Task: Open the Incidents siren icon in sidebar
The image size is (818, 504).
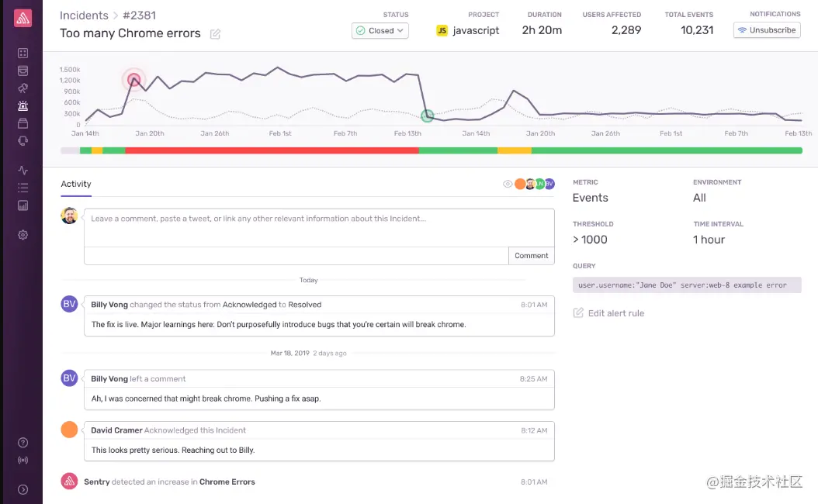Action: coord(23,105)
